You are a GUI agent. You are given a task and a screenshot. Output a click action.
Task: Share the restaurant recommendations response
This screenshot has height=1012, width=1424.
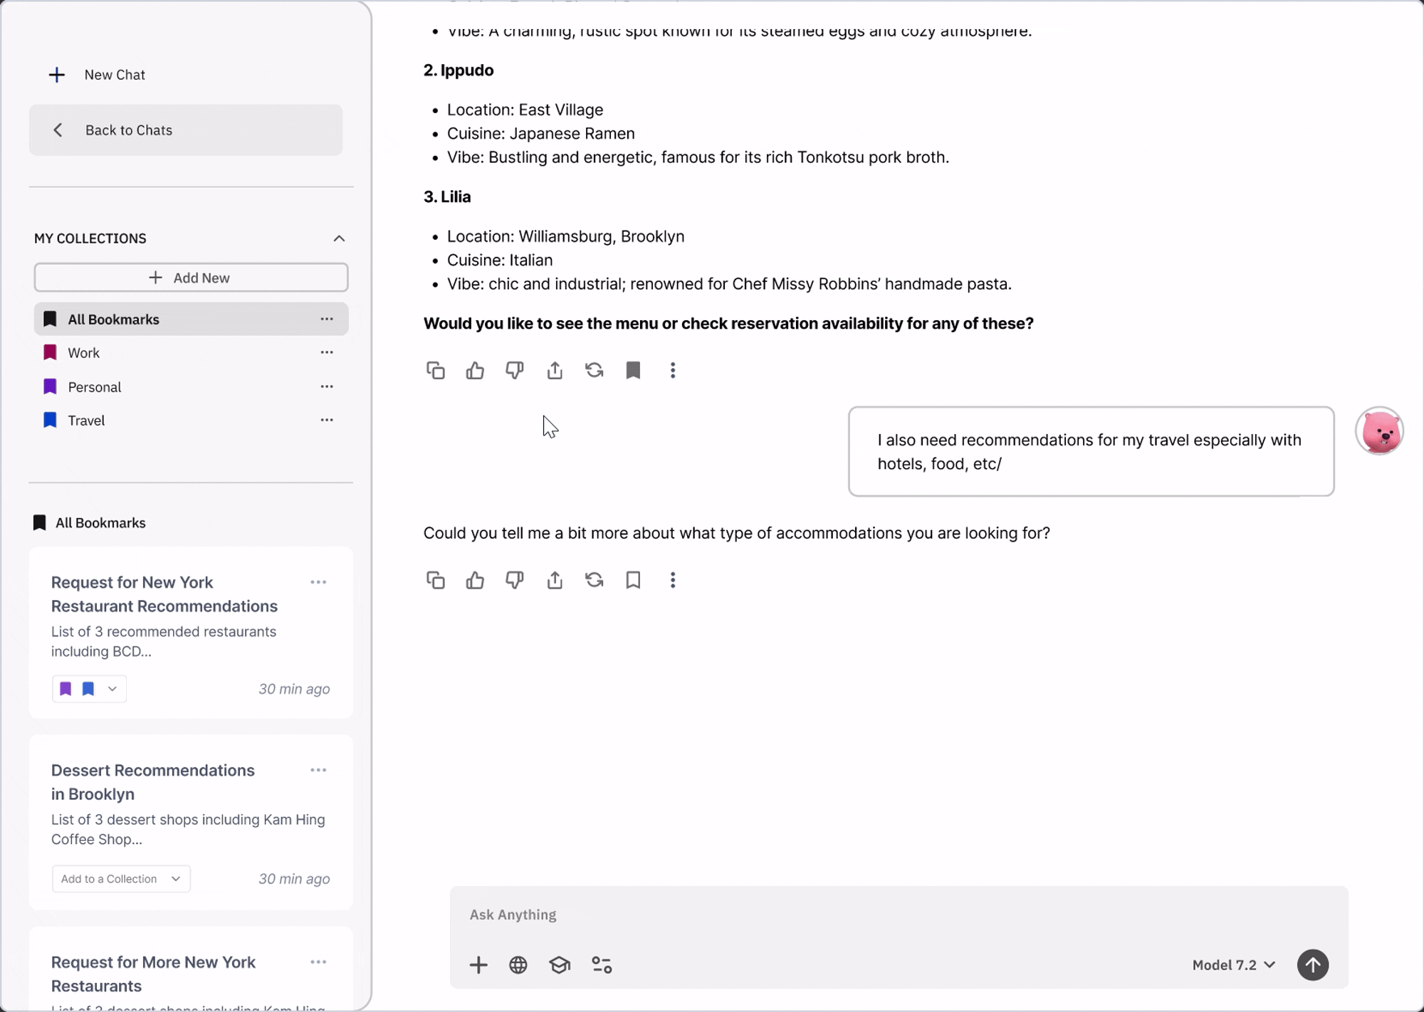[555, 370]
